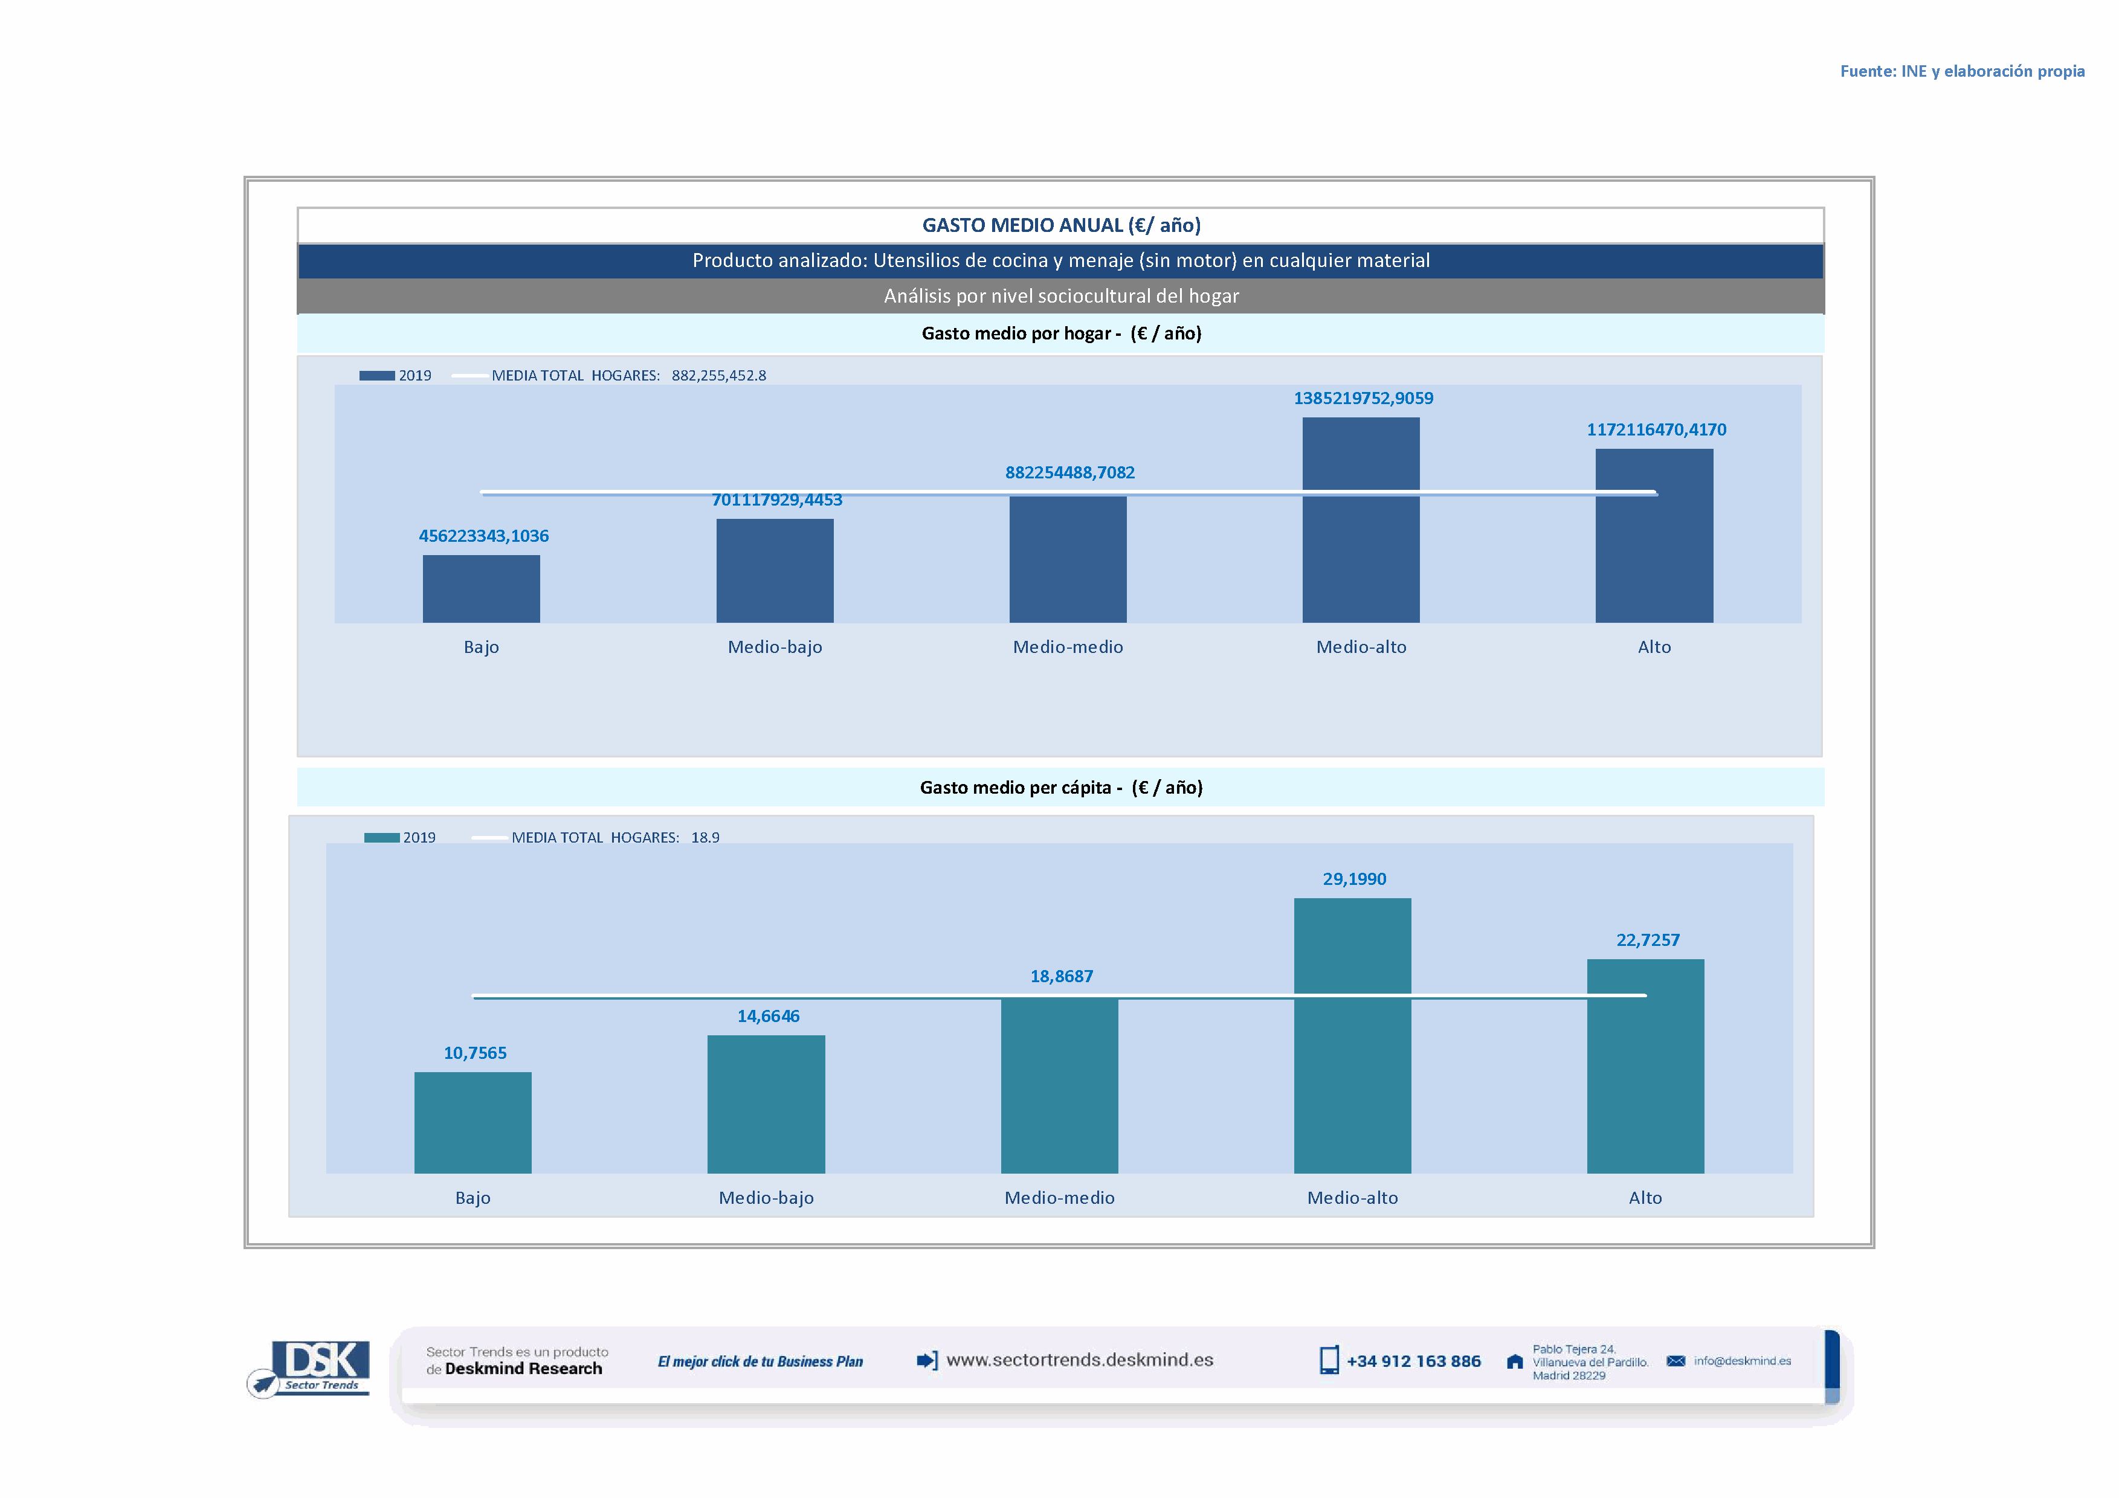Viewport: 2119px width, 1498px height.
Task: Click the envelope email icon in footer
Action: point(1676,1361)
